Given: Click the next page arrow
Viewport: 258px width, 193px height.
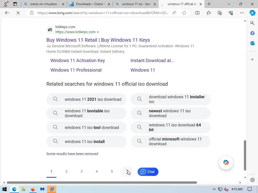Looking at the screenshot, I should coord(127,172).
